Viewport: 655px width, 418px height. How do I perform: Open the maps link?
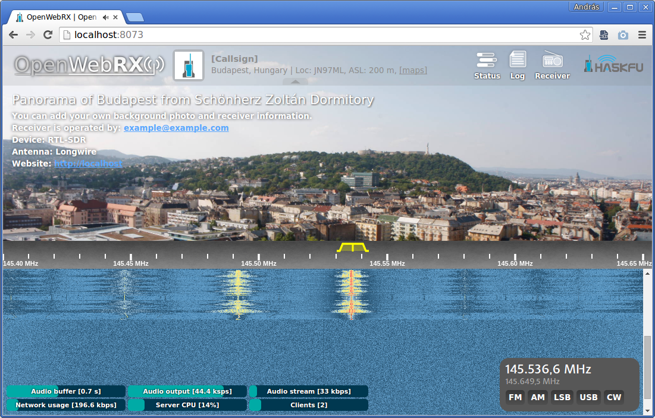coord(413,70)
